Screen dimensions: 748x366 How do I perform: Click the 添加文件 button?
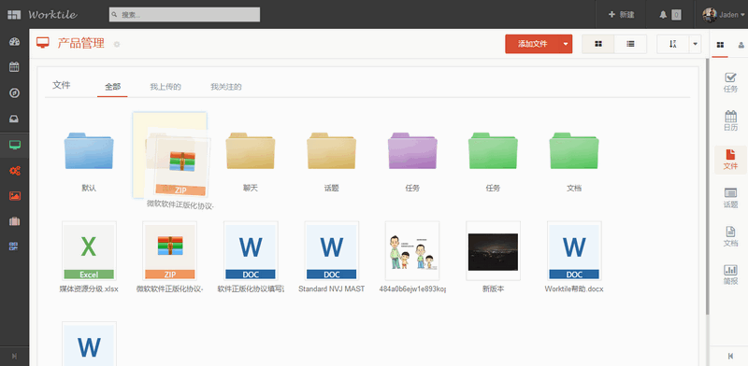[x=532, y=44]
